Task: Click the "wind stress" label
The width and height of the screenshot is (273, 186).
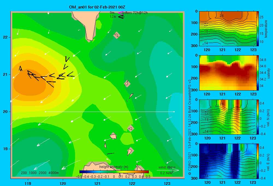Action: [x=167, y=167]
